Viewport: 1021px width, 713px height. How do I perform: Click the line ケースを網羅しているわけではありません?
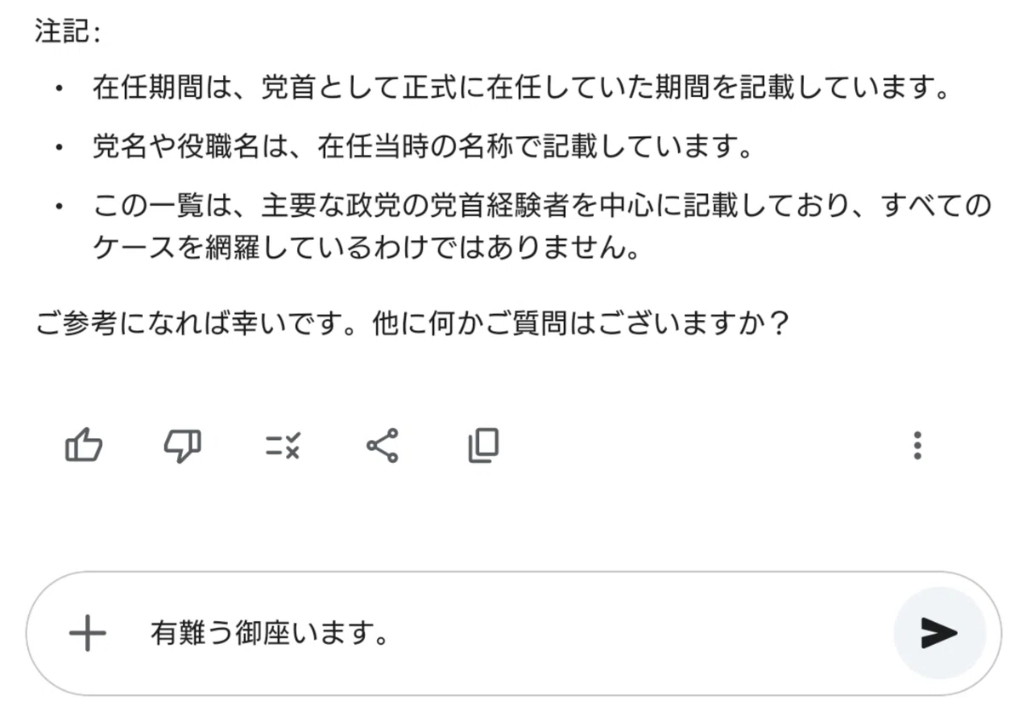(x=365, y=249)
